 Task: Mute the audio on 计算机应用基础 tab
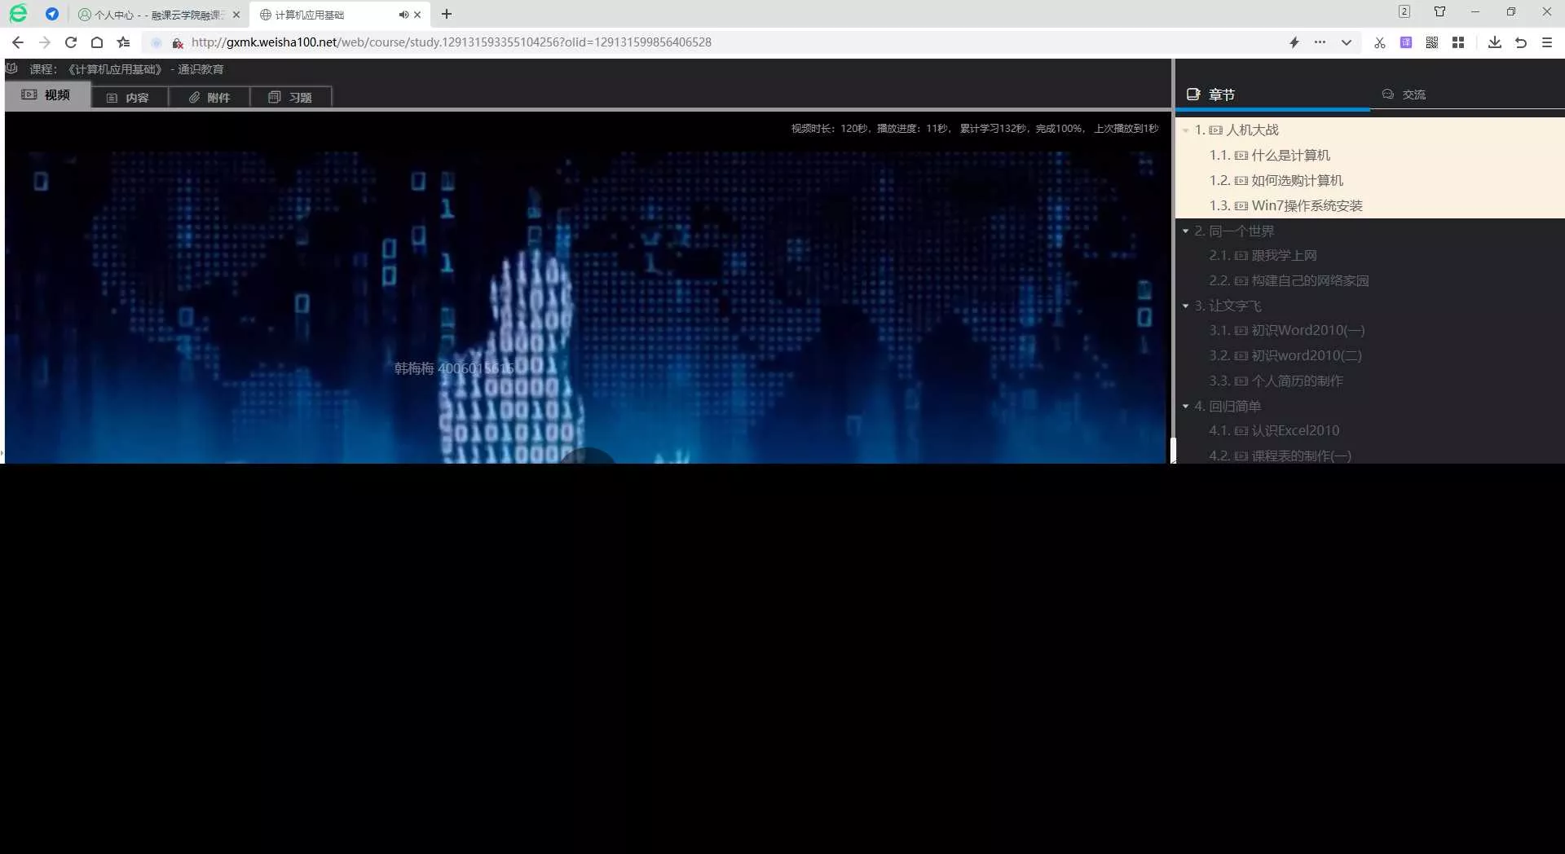coord(403,15)
